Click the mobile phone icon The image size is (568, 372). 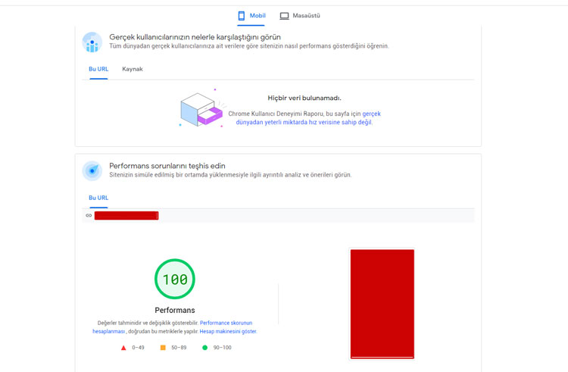coord(242,16)
